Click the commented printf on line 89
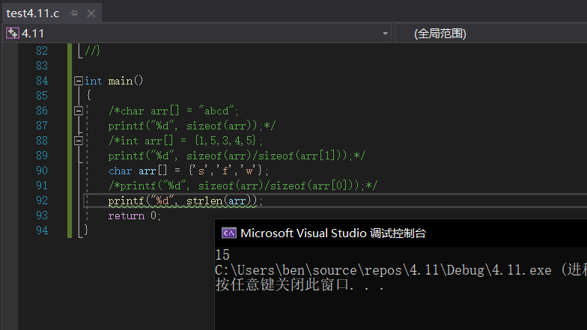Screen dimensions: 587x330 click(x=237, y=156)
